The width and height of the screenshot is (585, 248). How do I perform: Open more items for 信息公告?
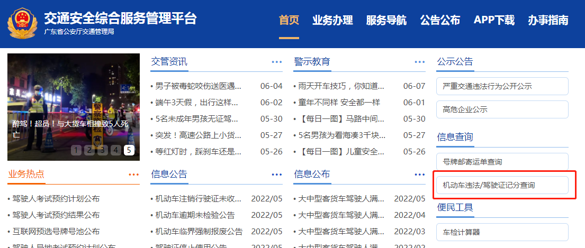277,174
